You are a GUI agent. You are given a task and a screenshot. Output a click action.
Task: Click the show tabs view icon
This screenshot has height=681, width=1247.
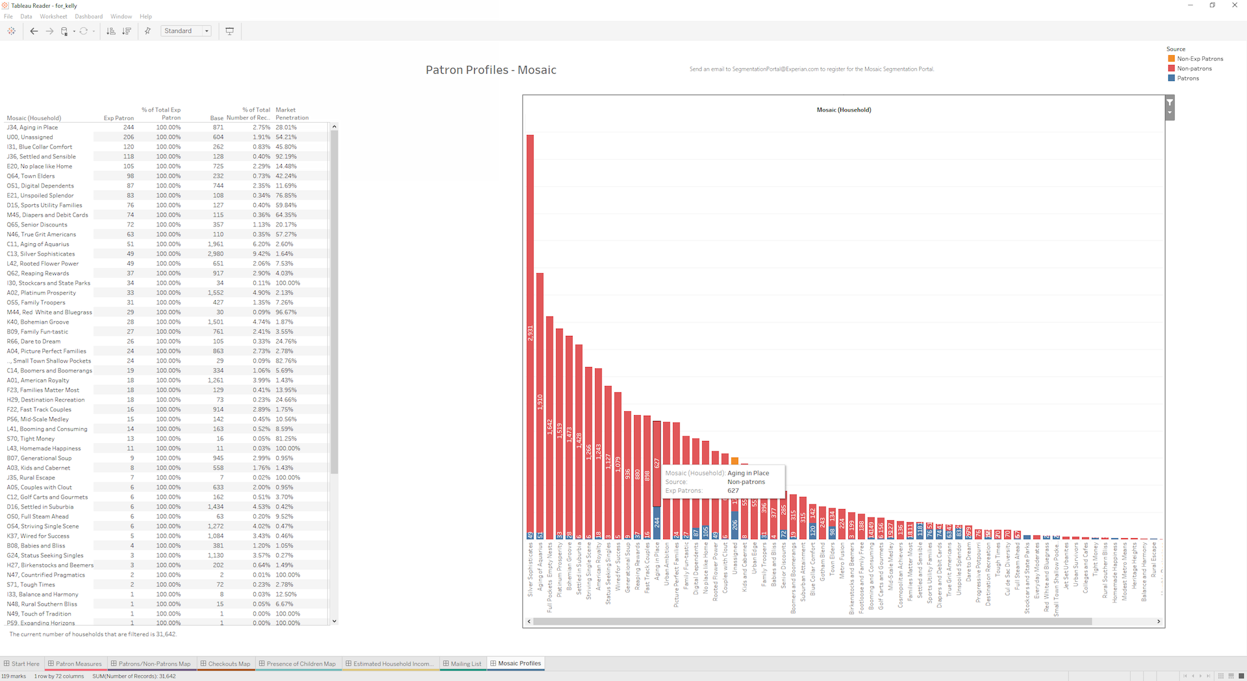[1241, 676]
